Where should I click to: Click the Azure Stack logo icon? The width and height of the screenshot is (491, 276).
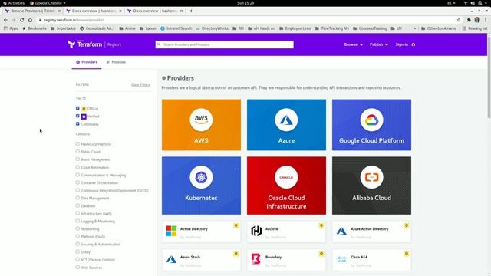coord(171,259)
